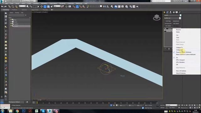Click the teapot Render Production icon
Viewport: 201px width, 113px height.
137,6
